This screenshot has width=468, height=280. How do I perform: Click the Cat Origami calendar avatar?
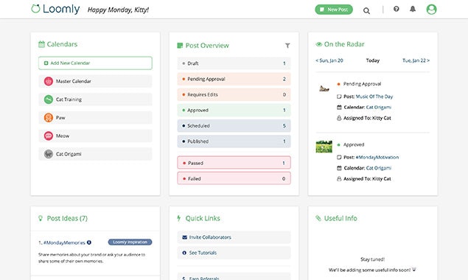(x=49, y=154)
